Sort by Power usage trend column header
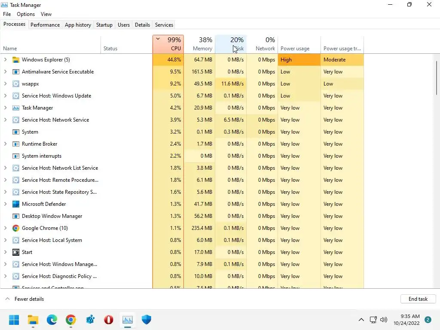This screenshot has width=440, height=330. tap(342, 44)
